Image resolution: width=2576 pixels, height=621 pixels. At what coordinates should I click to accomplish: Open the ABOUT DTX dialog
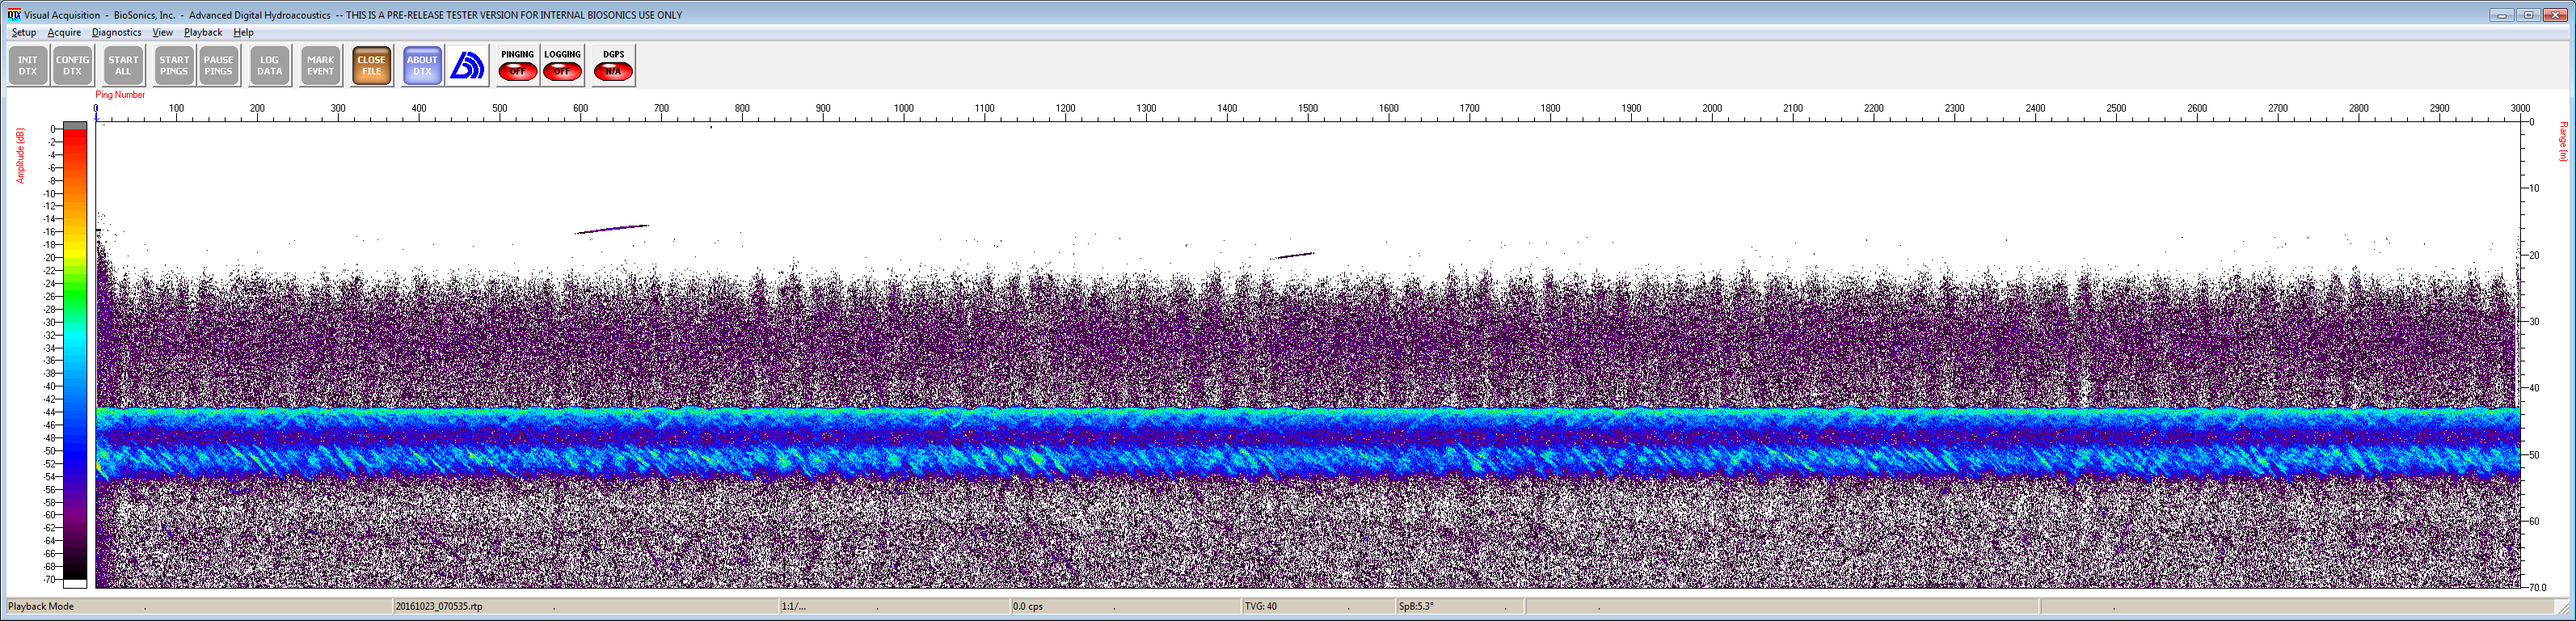[422, 66]
